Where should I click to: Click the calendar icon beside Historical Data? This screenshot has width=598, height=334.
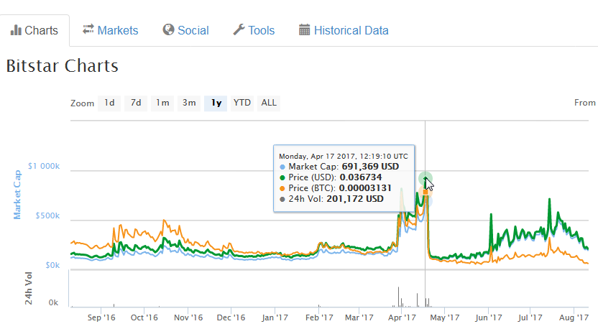304,29
